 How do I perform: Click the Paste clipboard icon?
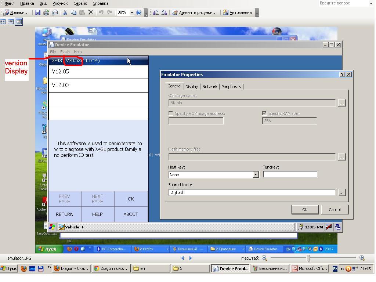[x=82, y=12]
